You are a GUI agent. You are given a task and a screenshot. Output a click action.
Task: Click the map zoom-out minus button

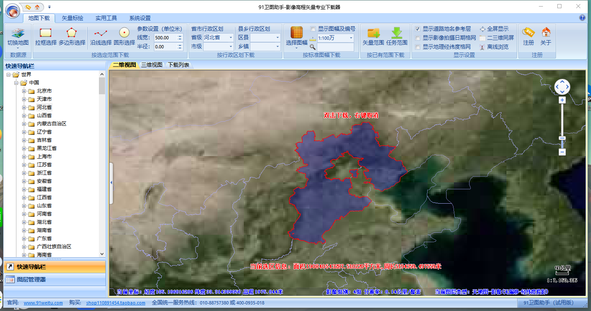click(562, 152)
